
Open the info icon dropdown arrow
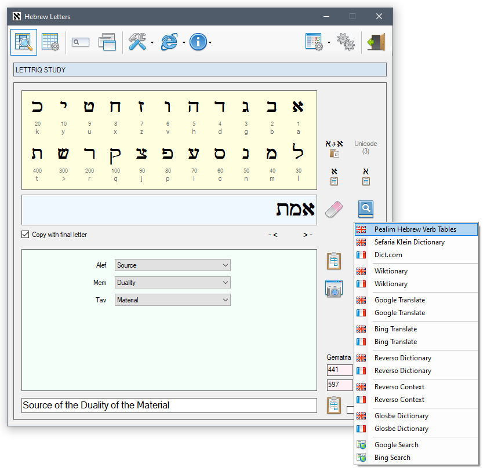pos(210,42)
